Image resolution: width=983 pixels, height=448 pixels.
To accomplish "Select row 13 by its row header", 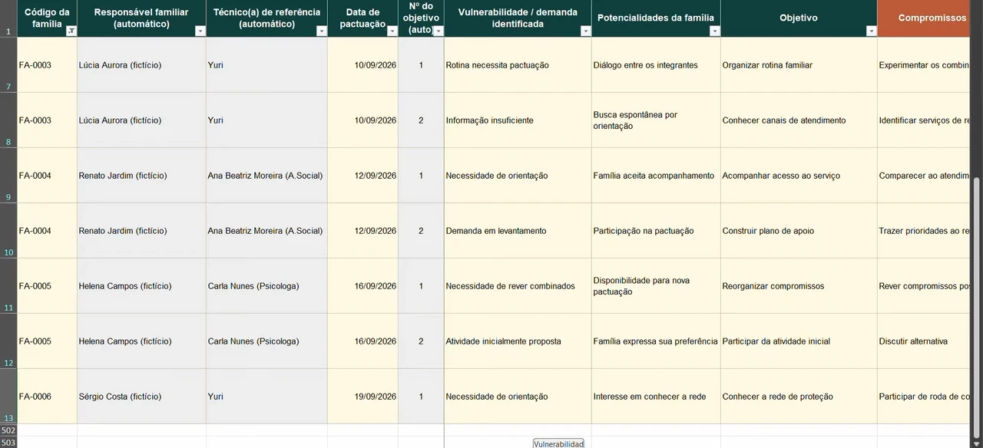I will [8, 397].
